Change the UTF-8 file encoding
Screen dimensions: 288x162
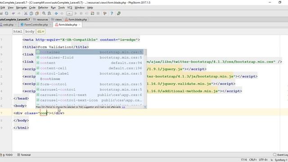[263, 160]
